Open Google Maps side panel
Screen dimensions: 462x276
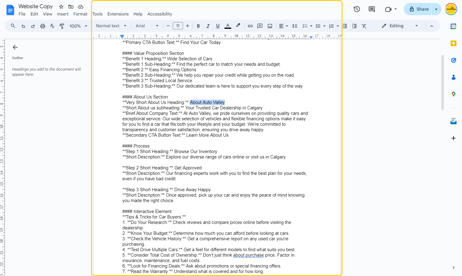click(x=454, y=94)
